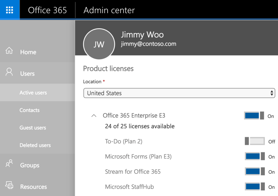The image size is (278, 196).
Task: Collapse the Office 365 Enterprise E3 section
Action: click(x=94, y=116)
